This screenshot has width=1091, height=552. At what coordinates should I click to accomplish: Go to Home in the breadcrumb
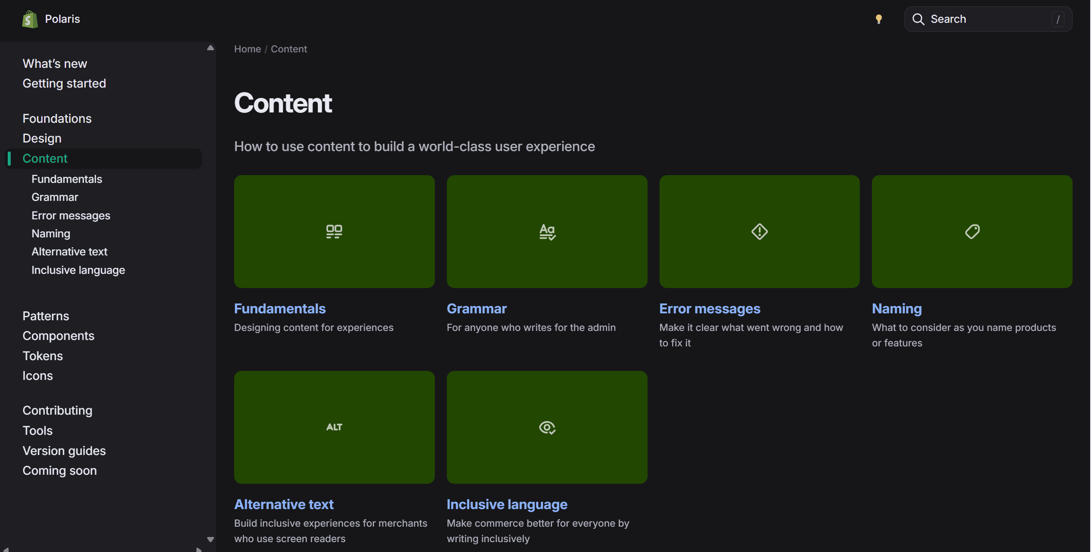click(x=247, y=49)
